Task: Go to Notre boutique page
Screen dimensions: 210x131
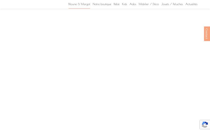Action: 102,4
